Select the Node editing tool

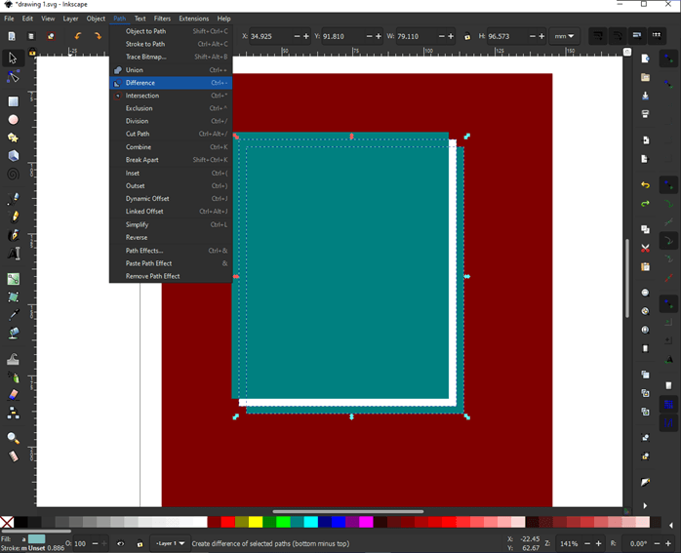tap(13, 77)
